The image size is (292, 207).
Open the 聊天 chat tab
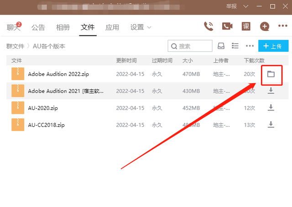tap(13, 27)
